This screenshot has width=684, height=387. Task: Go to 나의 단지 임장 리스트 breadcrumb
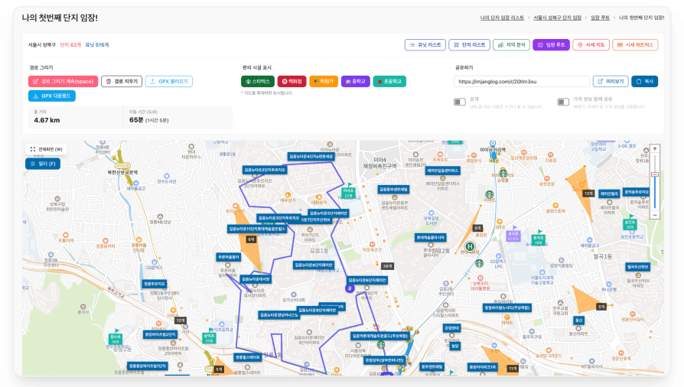(x=502, y=17)
